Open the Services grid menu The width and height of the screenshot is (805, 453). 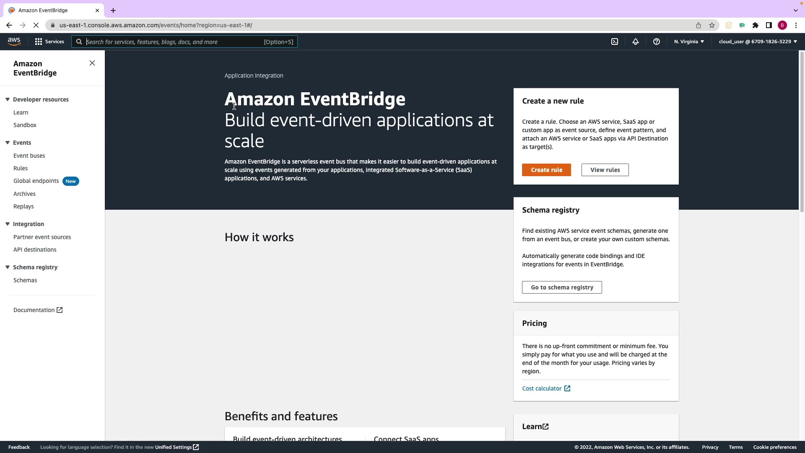click(49, 42)
